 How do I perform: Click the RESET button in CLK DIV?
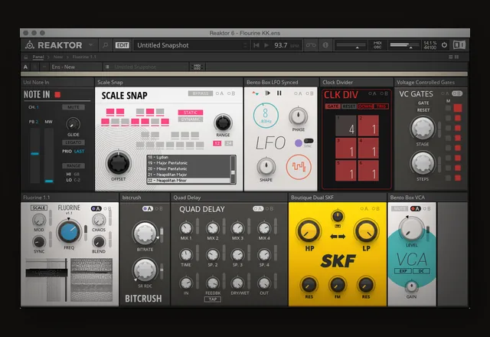coord(349,106)
